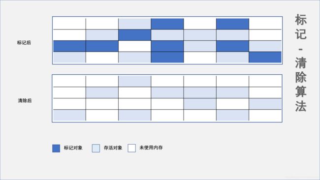The height and width of the screenshot is (180, 320).
Task: Click the 未使用内存 legend text
Action: click(x=151, y=148)
